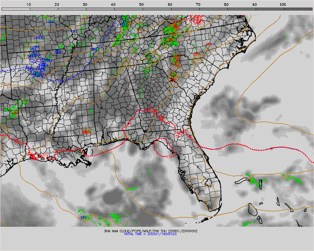Click the scale segment between 20 and 30
This screenshot has height=251, width=314.
72,9
